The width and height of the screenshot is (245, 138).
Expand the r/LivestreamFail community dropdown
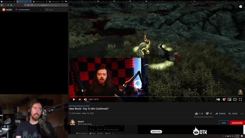28,10
